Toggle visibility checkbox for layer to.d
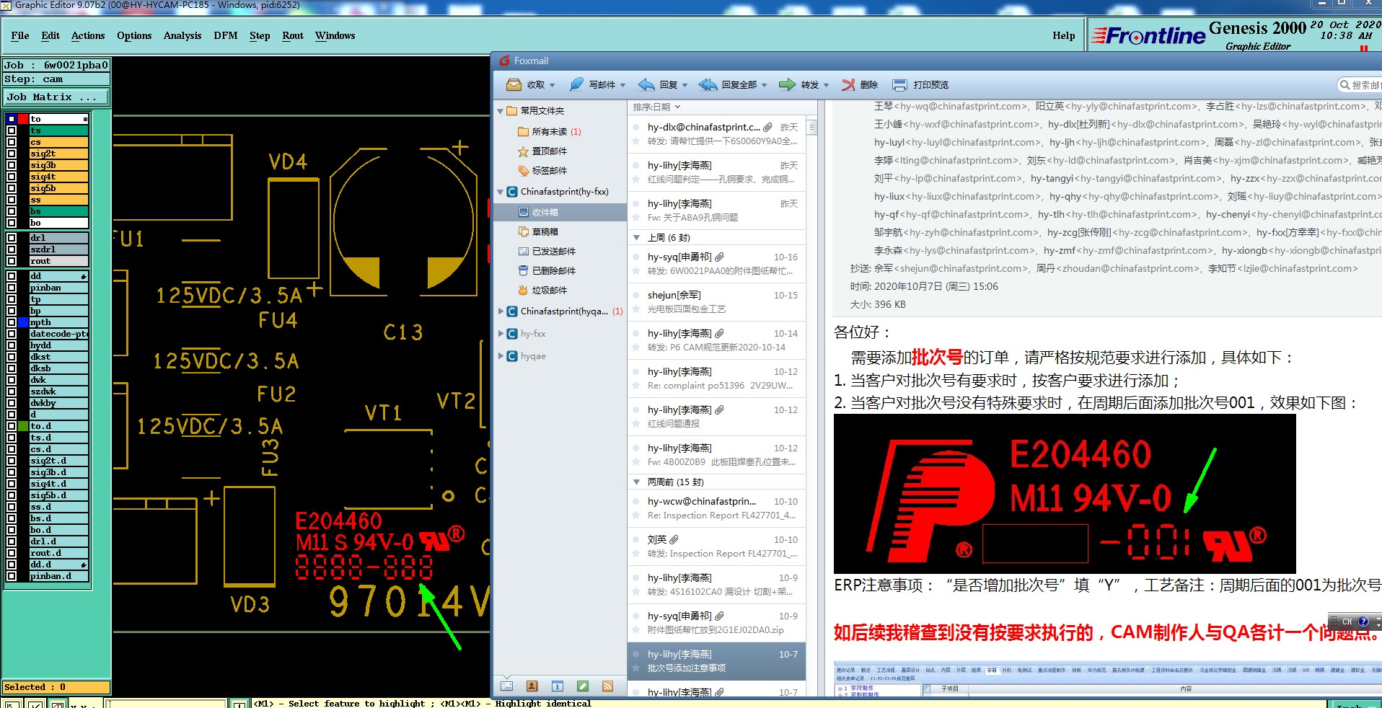The image size is (1382, 708). pyautogui.click(x=12, y=426)
